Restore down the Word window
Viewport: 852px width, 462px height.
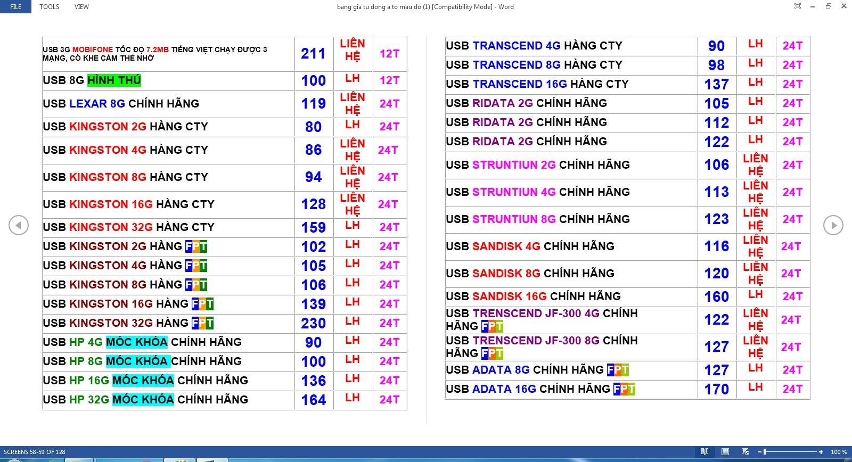coord(828,6)
